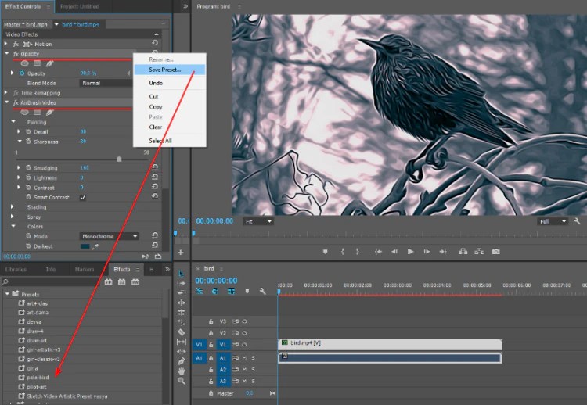This screenshot has width=587, height=405.
Task: Create rectangle mask under AirBrush Video
Action: click(x=37, y=112)
